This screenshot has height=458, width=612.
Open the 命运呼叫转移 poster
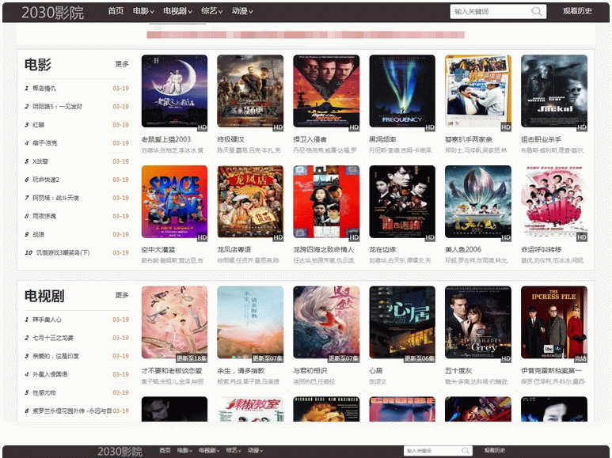[x=554, y=202]
